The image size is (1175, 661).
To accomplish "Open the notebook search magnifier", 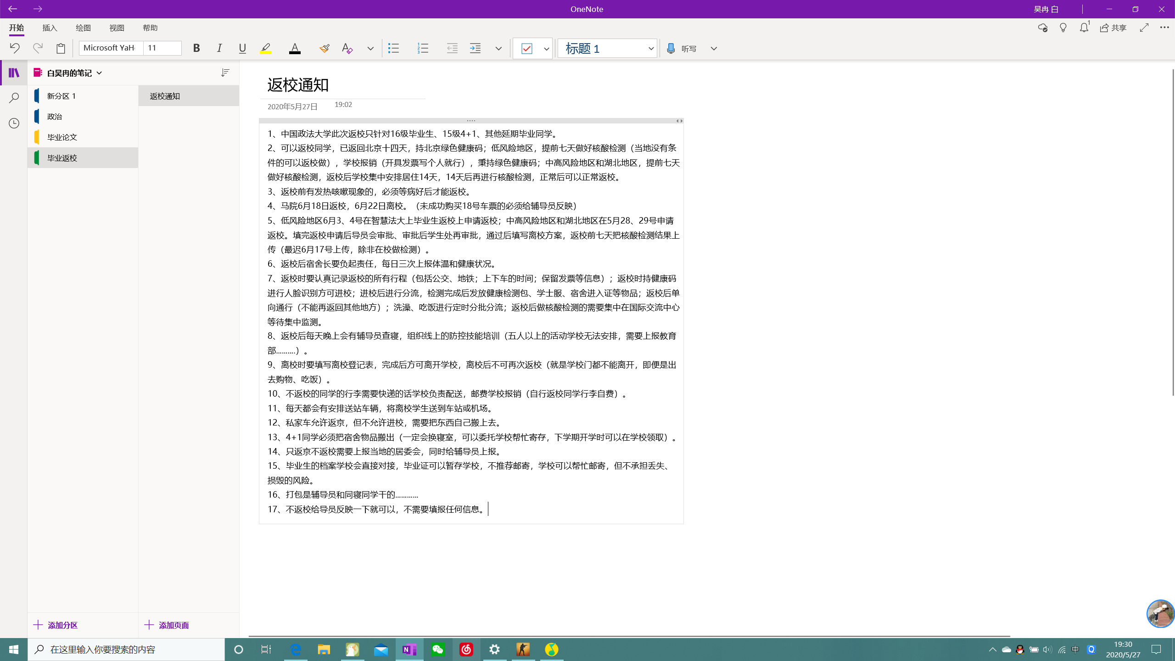I will (x=14, y=98).
